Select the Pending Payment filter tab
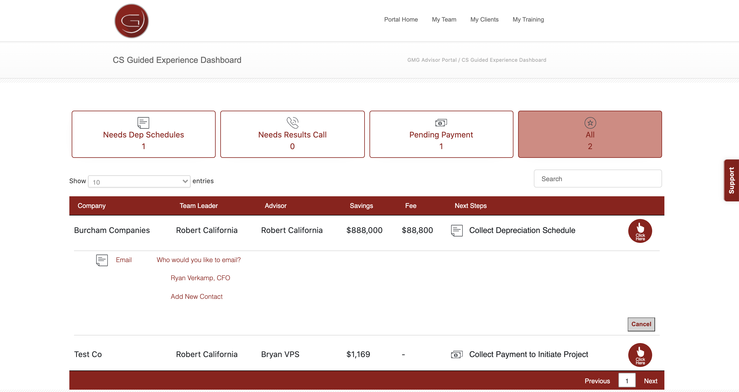 441,135
